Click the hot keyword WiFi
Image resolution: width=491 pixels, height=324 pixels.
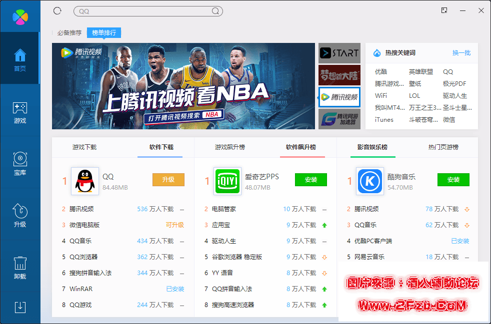pos(381,95)
